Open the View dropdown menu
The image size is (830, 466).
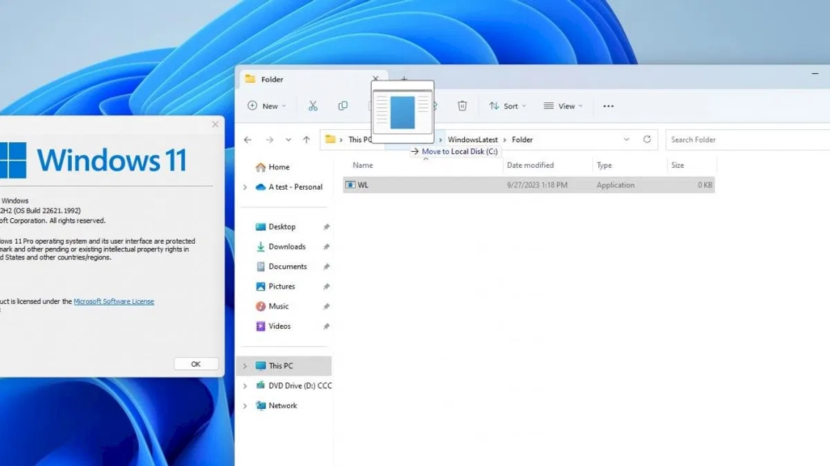[x=563, y=106]
